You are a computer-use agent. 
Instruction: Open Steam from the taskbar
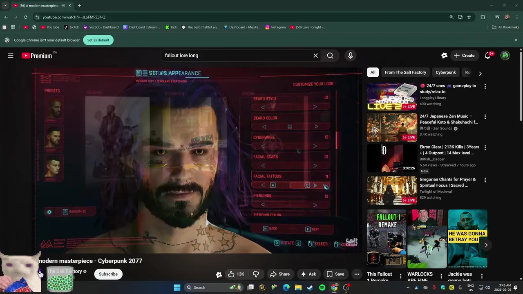pyautogui.click(x=310, y=287)
